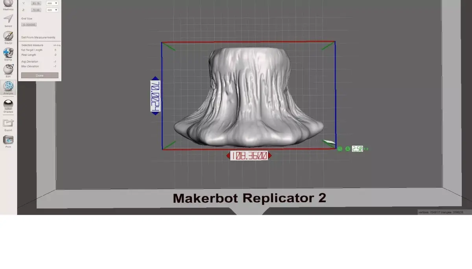Image resolution: width=472 pixels, height=269 pixels.
Task: Open the Edit menu icon
Action: click(x=8, y=70)
